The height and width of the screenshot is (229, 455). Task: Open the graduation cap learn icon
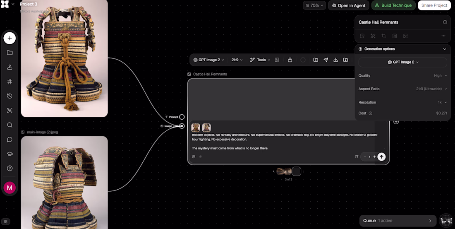10,154
